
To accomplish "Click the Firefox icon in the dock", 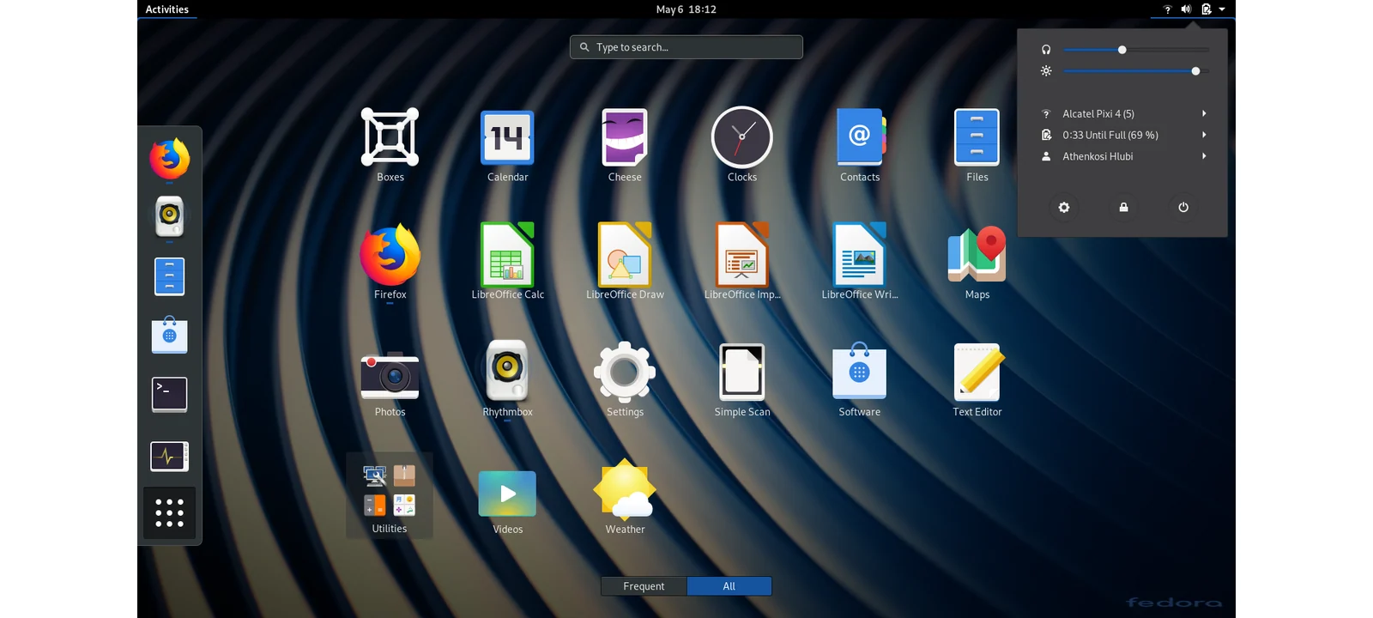I will [x=169, y=159].
